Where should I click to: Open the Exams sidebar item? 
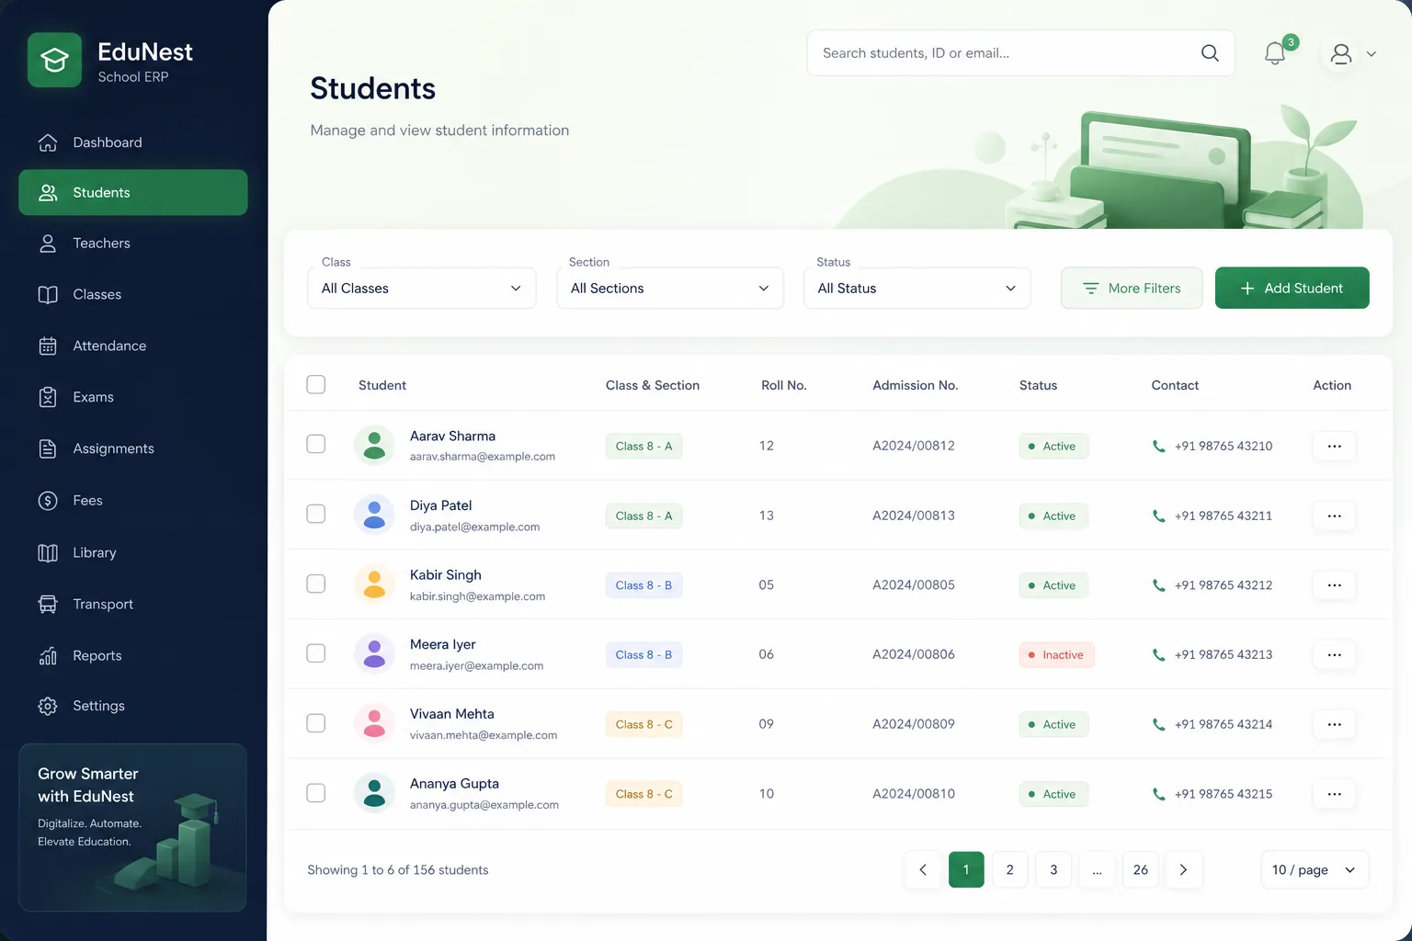(x=133, y=398)
